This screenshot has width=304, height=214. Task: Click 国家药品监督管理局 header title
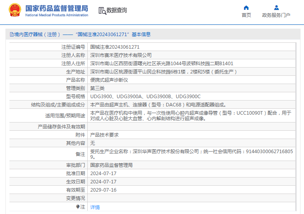click(57, 8)
